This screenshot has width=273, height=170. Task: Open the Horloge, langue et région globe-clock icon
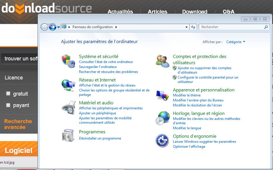162,118
